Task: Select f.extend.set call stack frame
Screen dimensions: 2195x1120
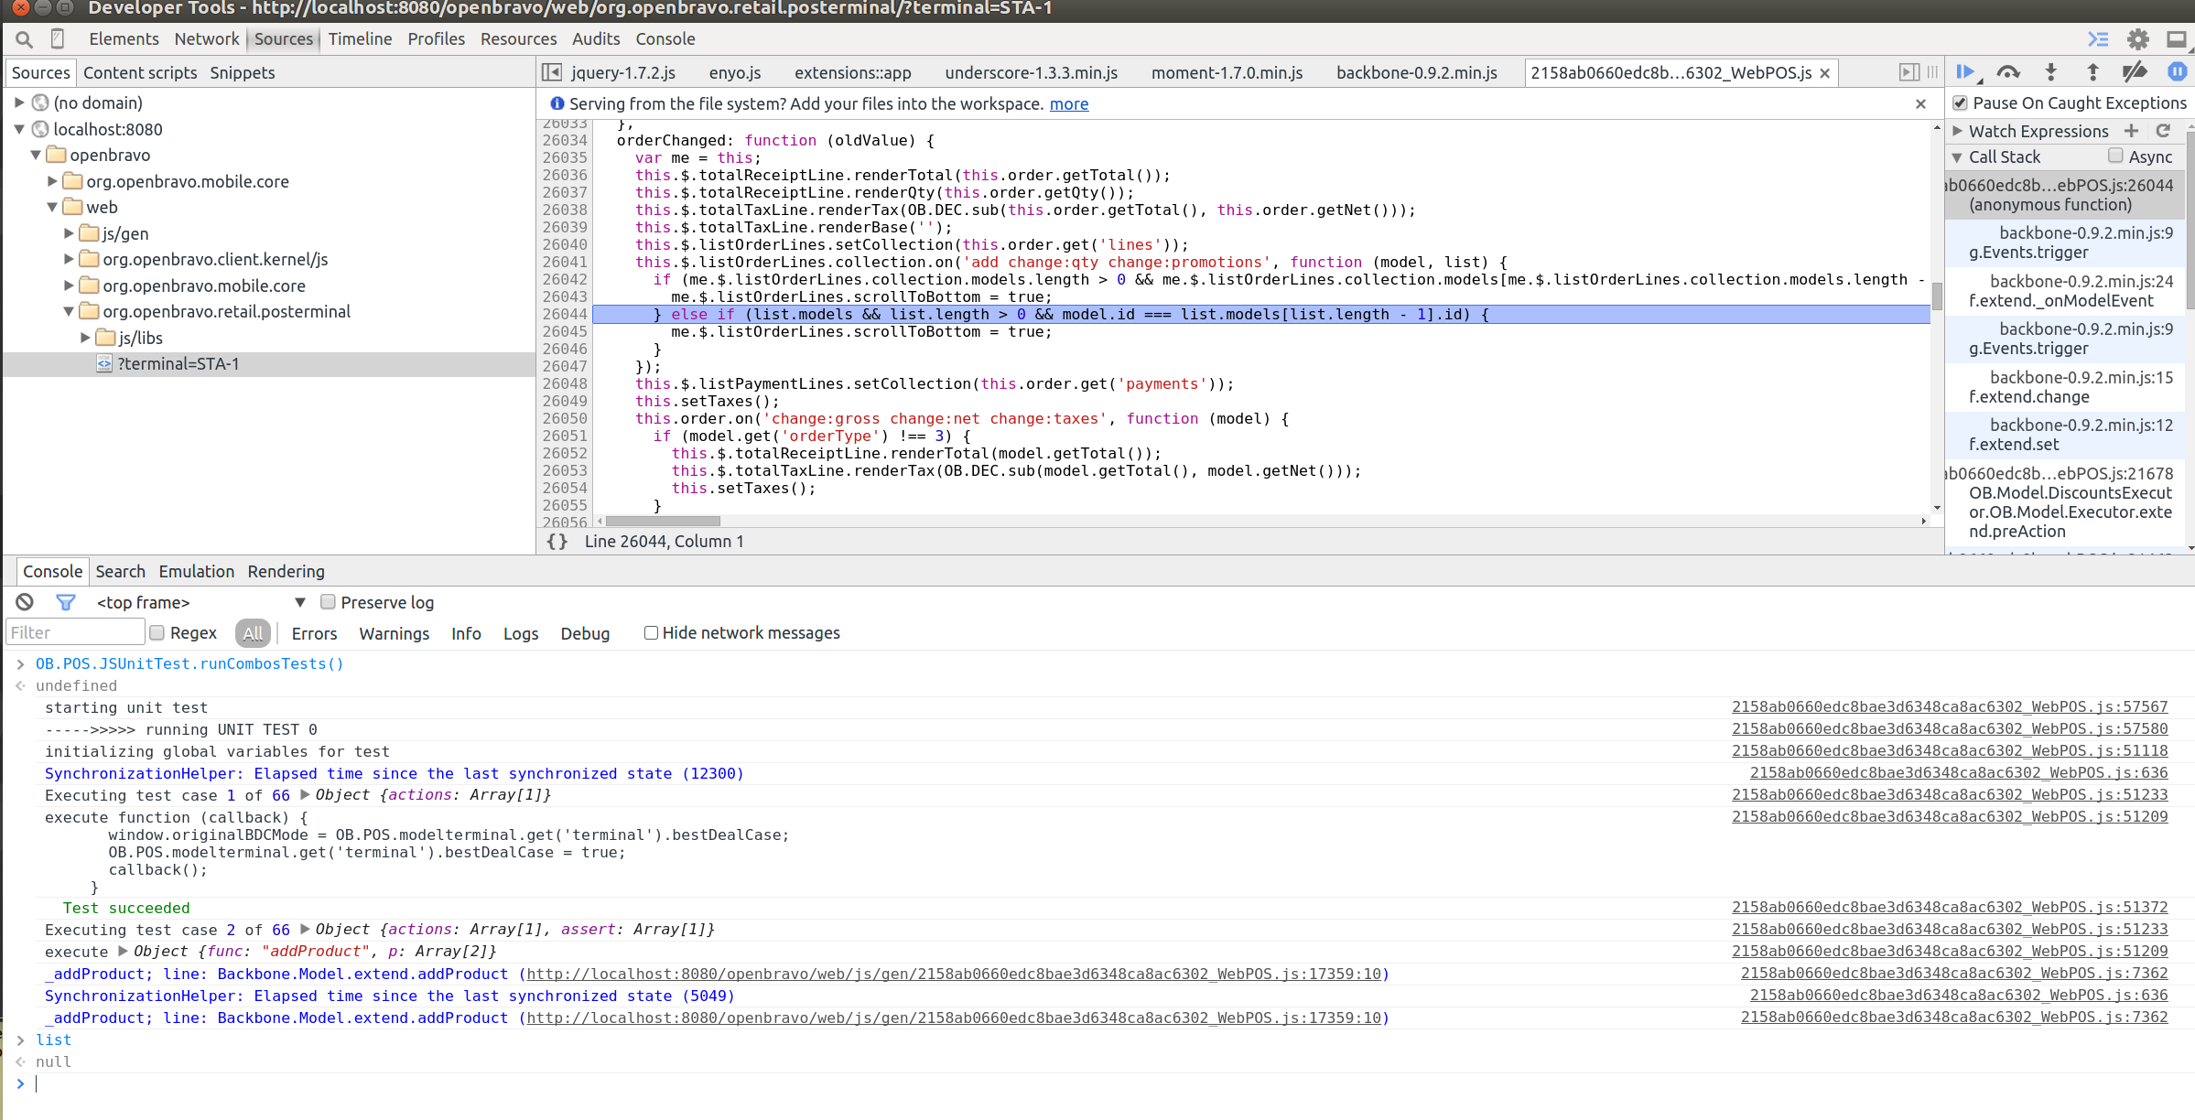Action: pyautogui.click(x=2065, y=435)
